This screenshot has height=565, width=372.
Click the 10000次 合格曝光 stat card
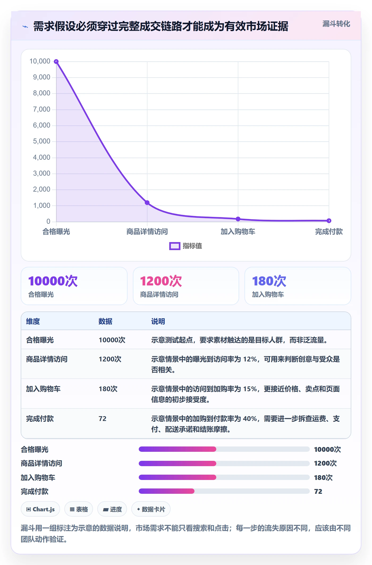74,286
